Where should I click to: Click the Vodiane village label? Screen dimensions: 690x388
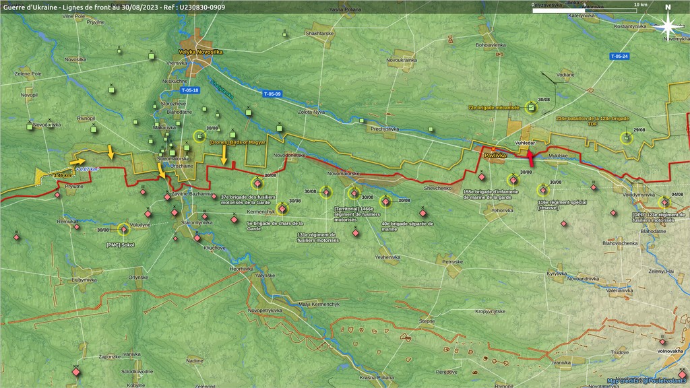pos(565,75)
